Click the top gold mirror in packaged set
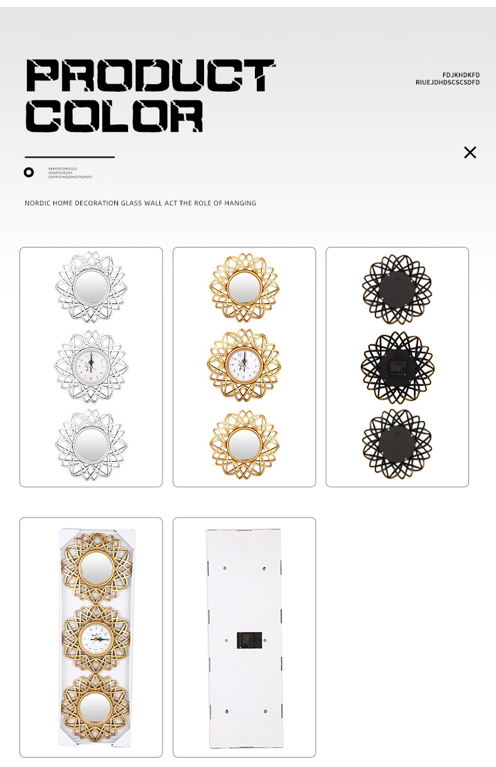 click(x=96, y=568)
